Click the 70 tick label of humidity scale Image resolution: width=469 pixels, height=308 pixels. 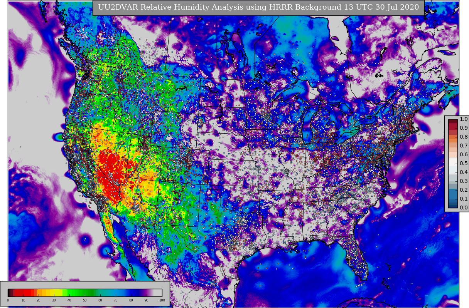pos(116,300)
